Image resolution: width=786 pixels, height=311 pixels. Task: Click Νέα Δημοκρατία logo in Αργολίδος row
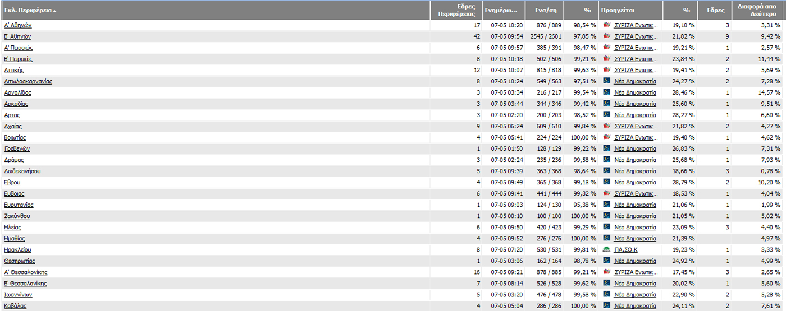tap(606, 92)
